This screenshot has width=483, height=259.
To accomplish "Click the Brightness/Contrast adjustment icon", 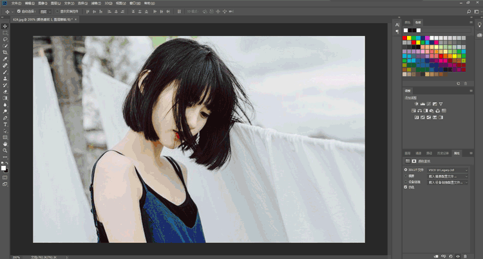I will tap(415, 103).
